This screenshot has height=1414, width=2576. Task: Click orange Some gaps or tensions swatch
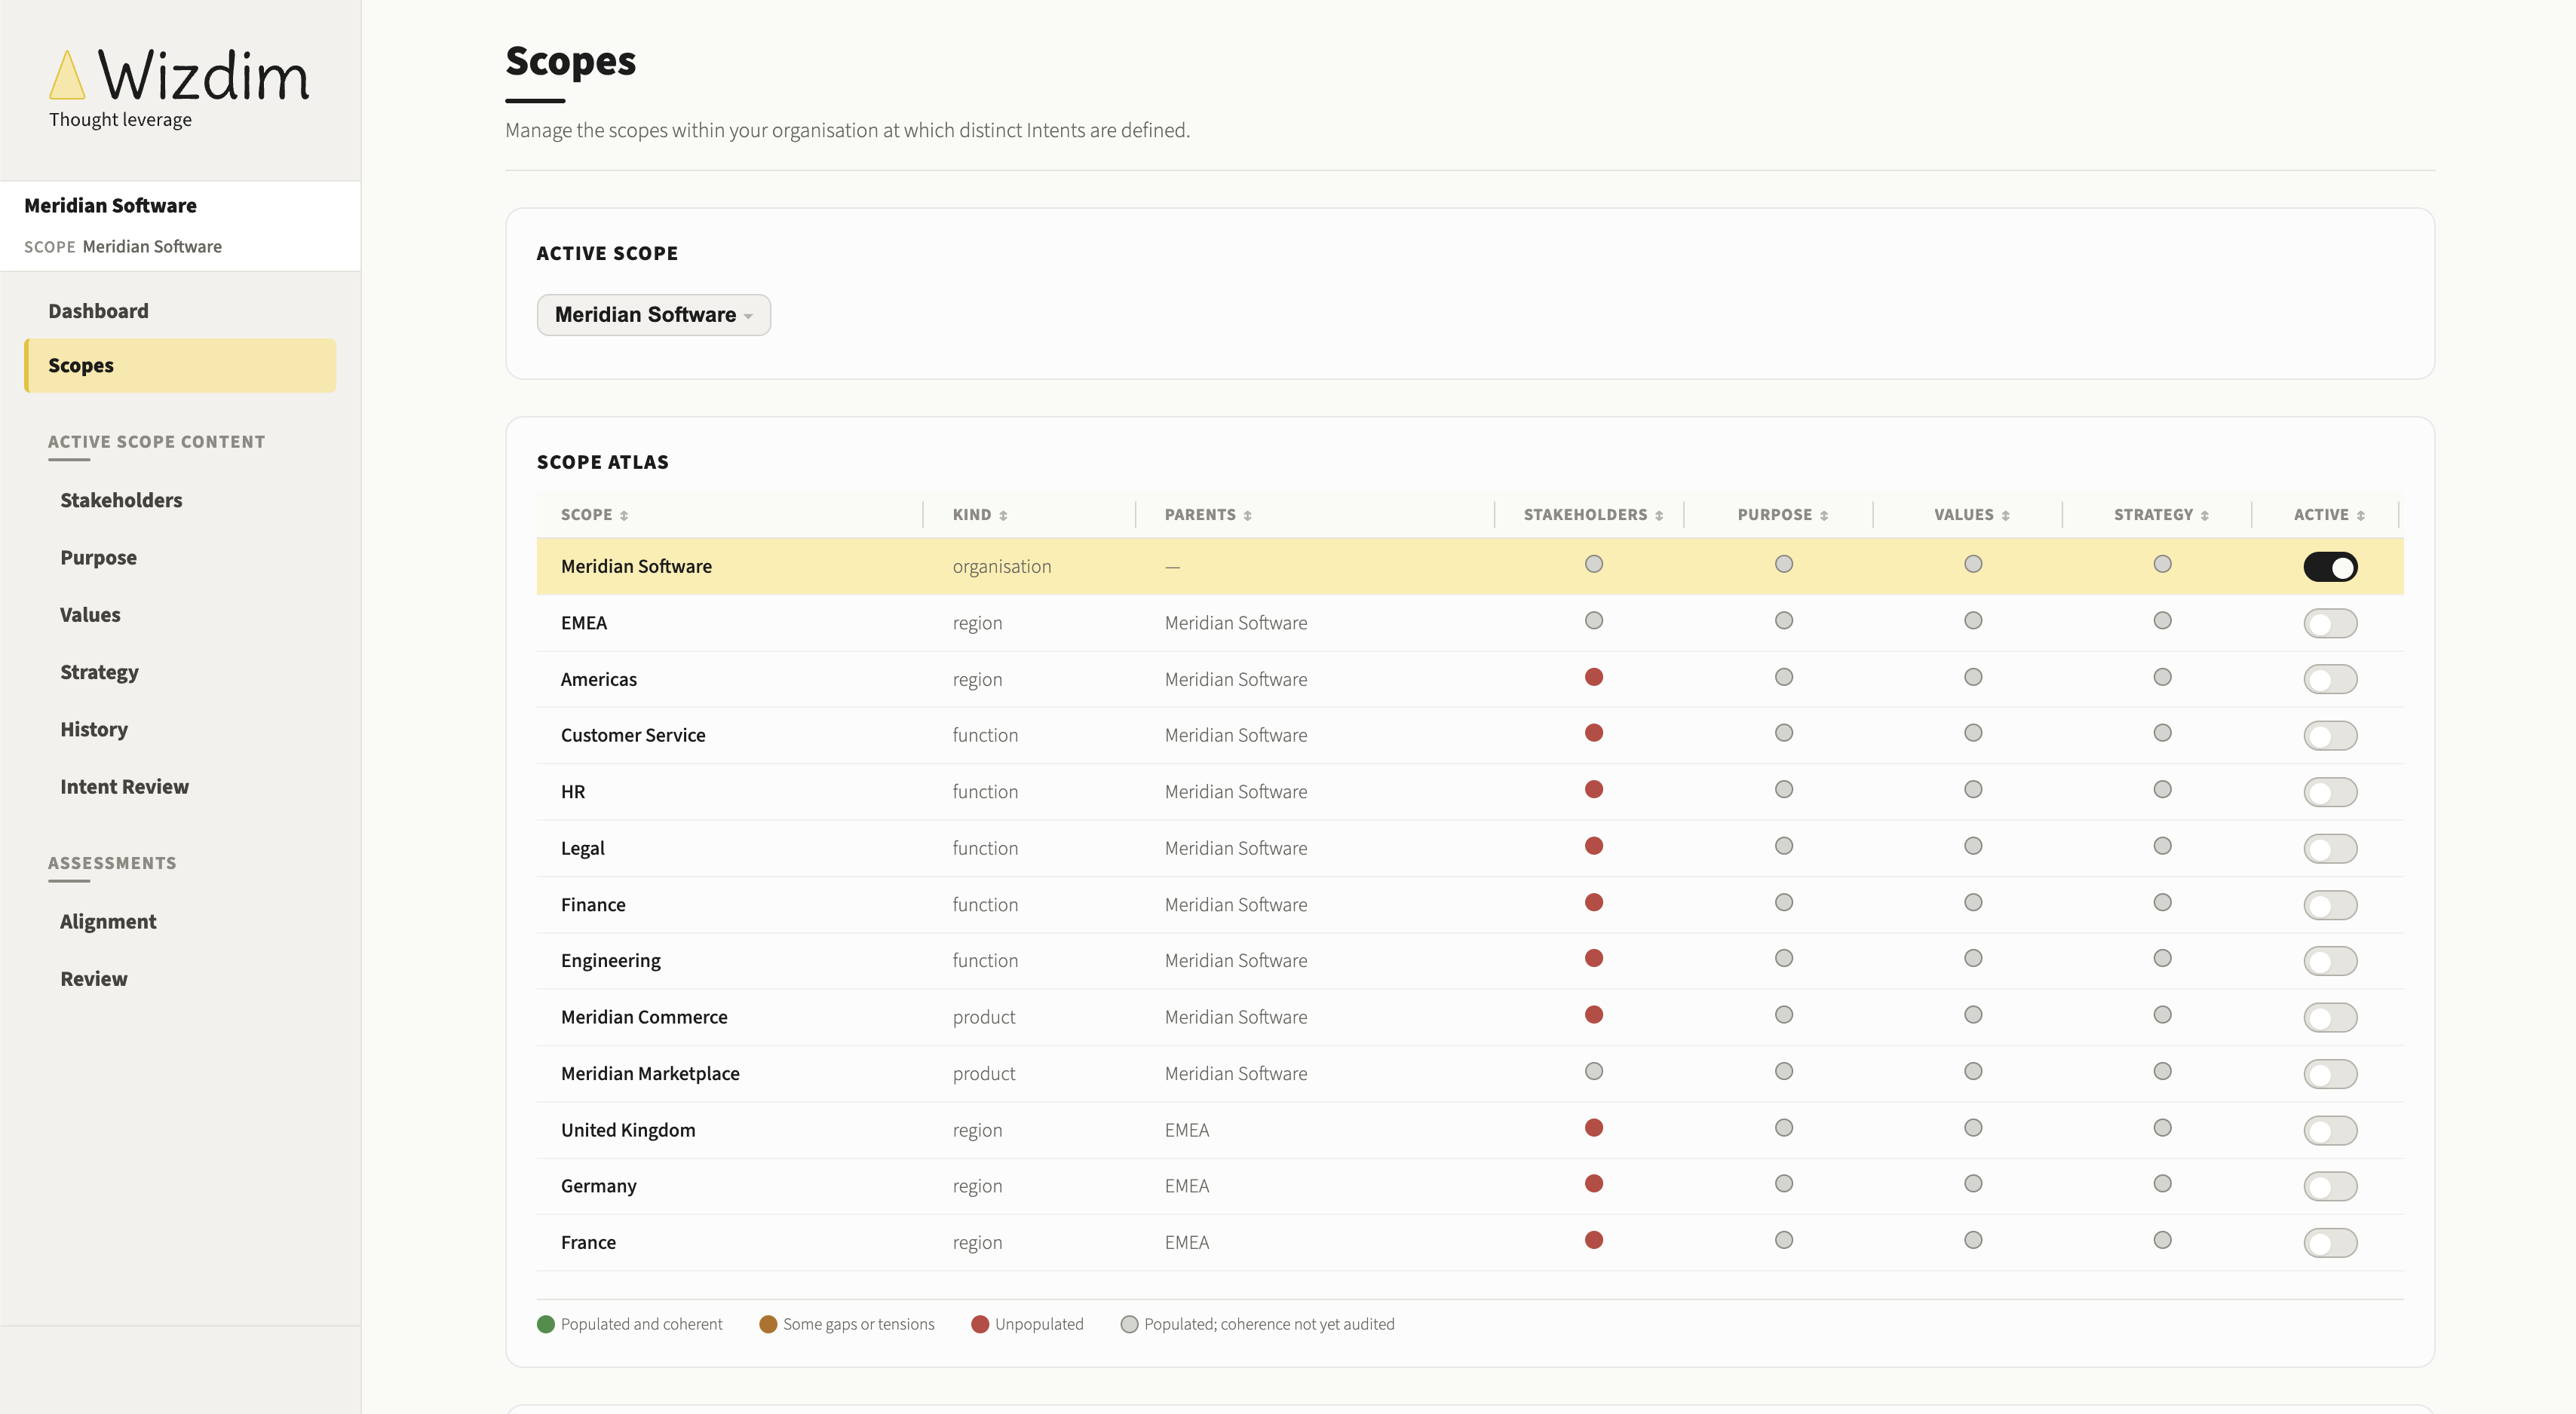(768, 1324)
